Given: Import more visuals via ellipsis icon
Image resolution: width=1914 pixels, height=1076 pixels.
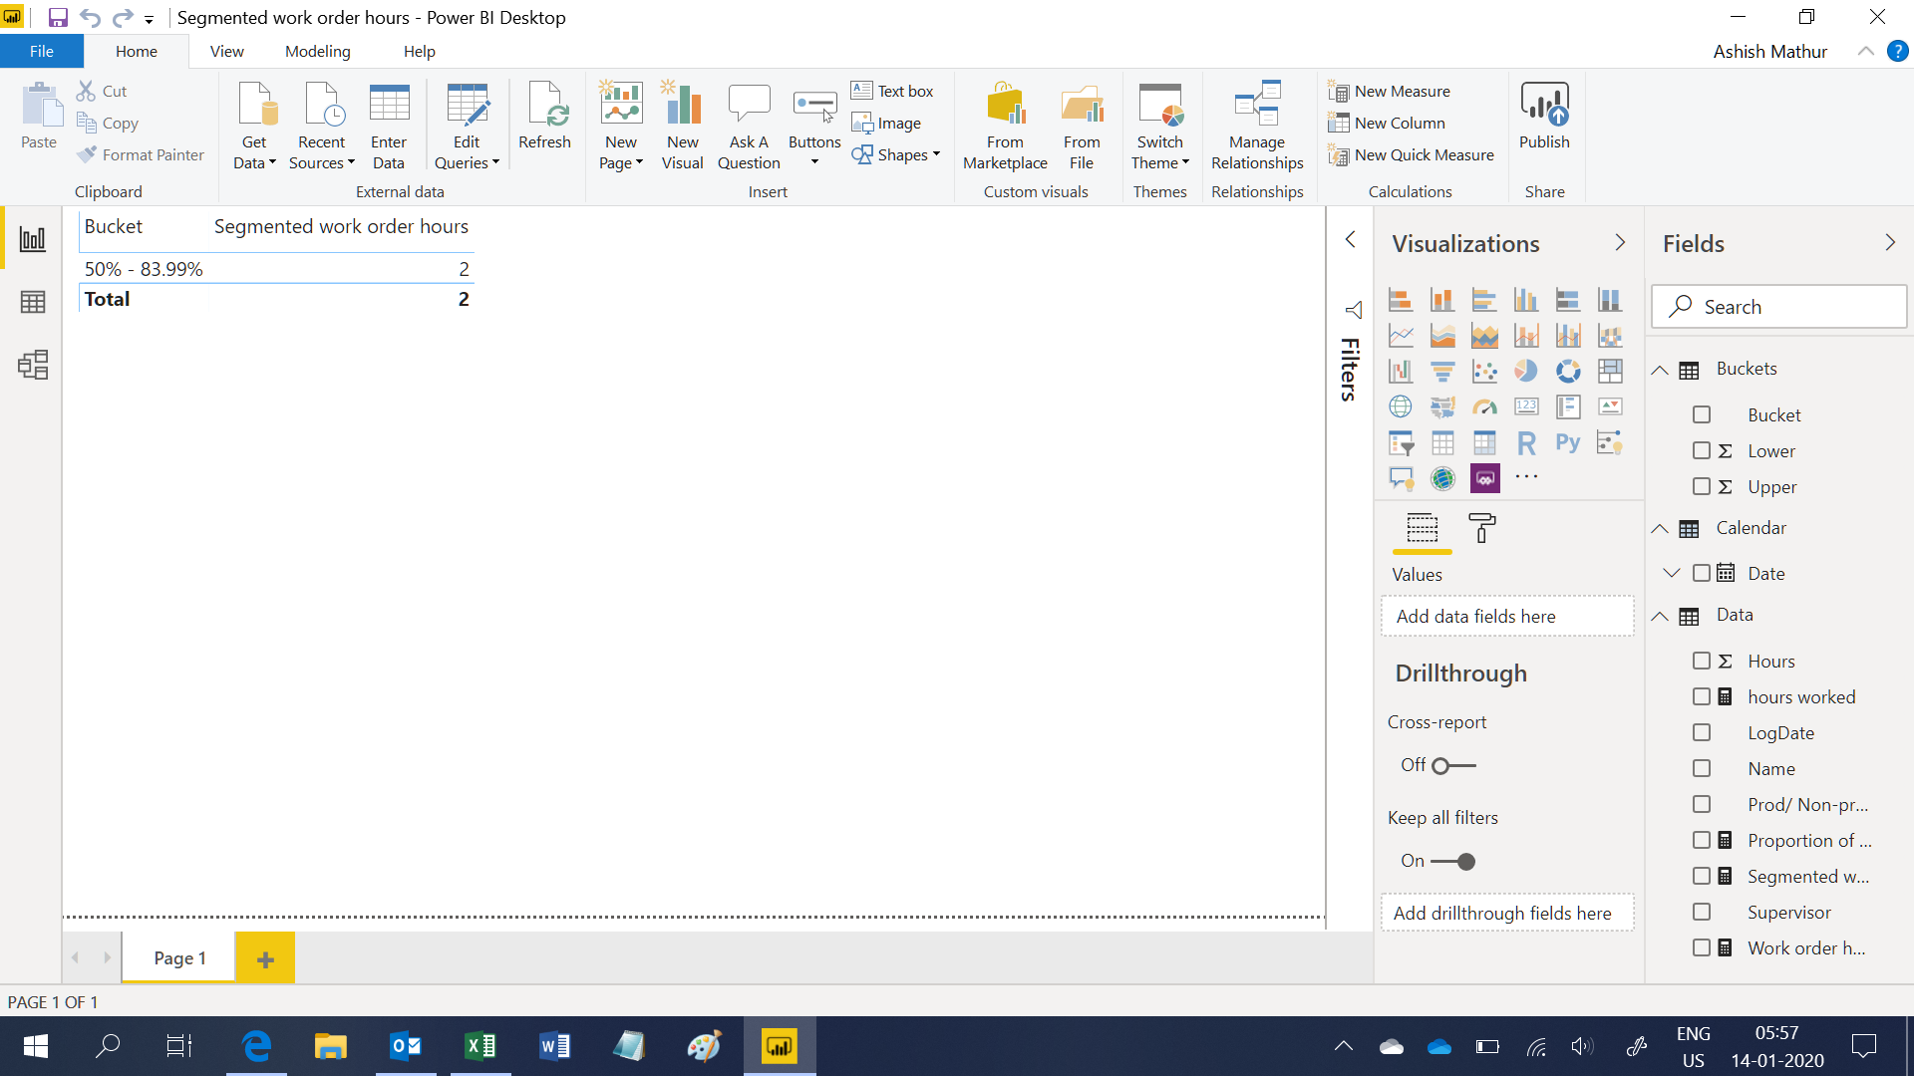Looking at the screenshot, I should 1526,477.
